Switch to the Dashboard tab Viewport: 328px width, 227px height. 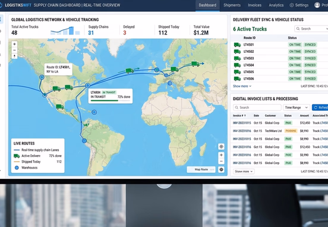click(207, 5)
